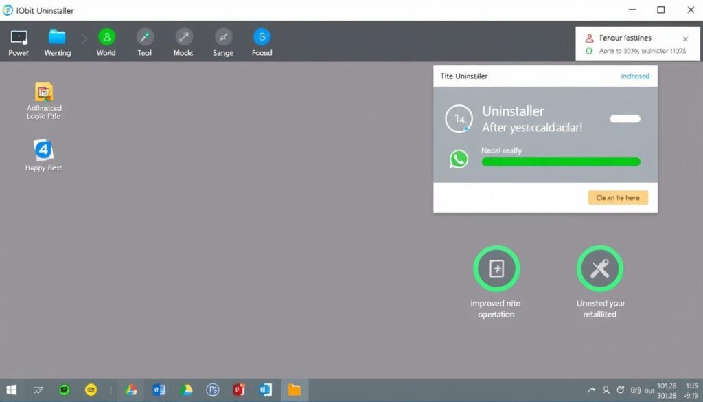Open PowerPoint from the taskbar
703x402 pixels.
tap(240, 390)
